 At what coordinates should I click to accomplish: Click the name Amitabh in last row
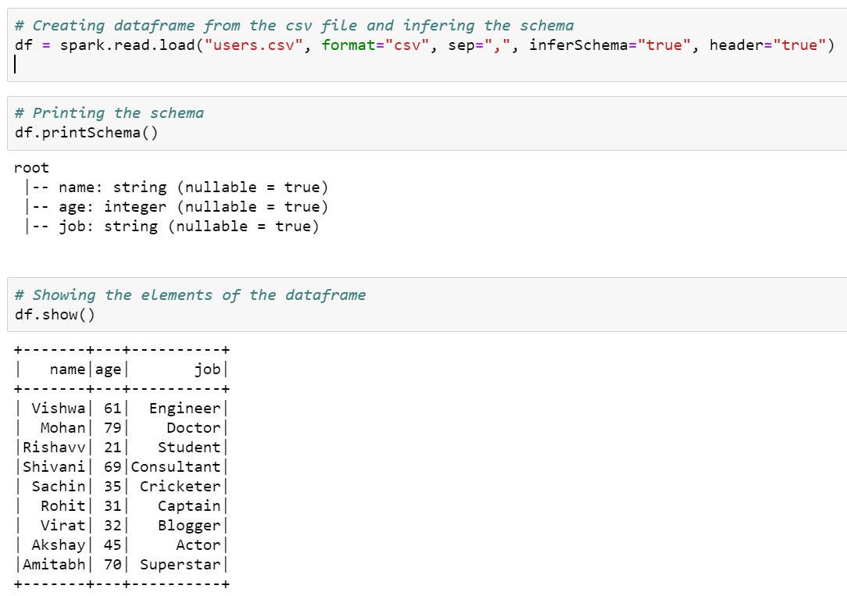(53, 564)
